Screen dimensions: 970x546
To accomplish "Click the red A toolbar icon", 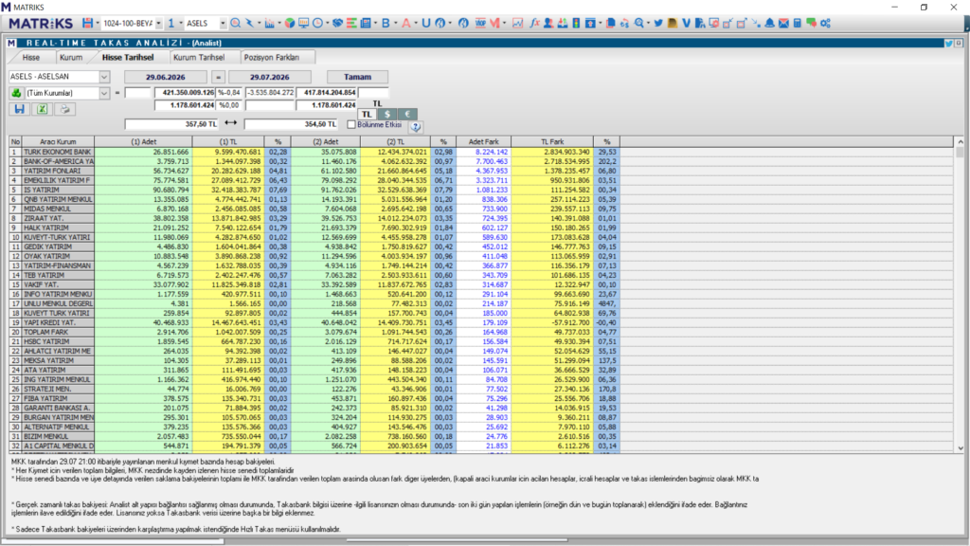I will pos(405,23).
